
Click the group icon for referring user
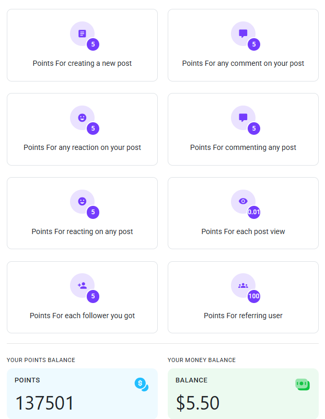[x=243, y=285]
